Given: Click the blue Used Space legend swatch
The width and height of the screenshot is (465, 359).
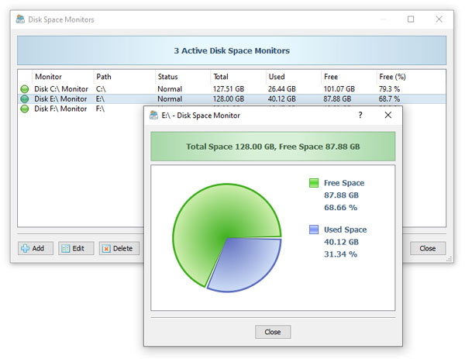Looking at the screenshot, I should coord(314,230).
